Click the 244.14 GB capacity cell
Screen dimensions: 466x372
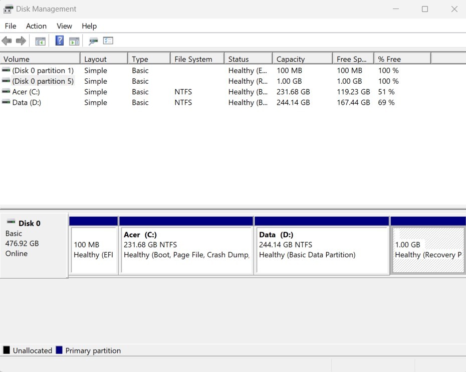click(293, 103)
